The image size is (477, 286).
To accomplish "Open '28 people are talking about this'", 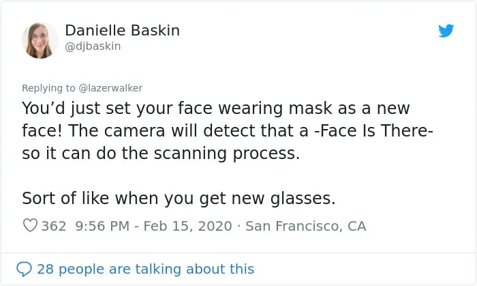I will coord(145,269).
